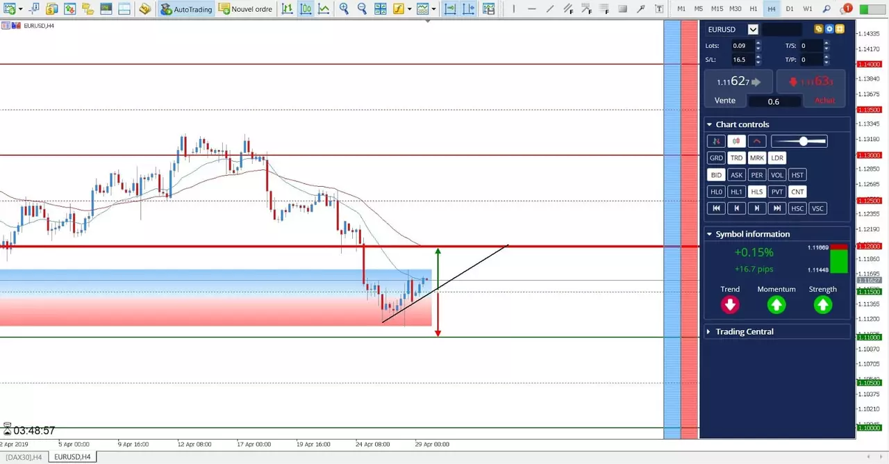The image size is (889, 464).
Task: Toggle the TRD chart control
Action: (736, 158)
